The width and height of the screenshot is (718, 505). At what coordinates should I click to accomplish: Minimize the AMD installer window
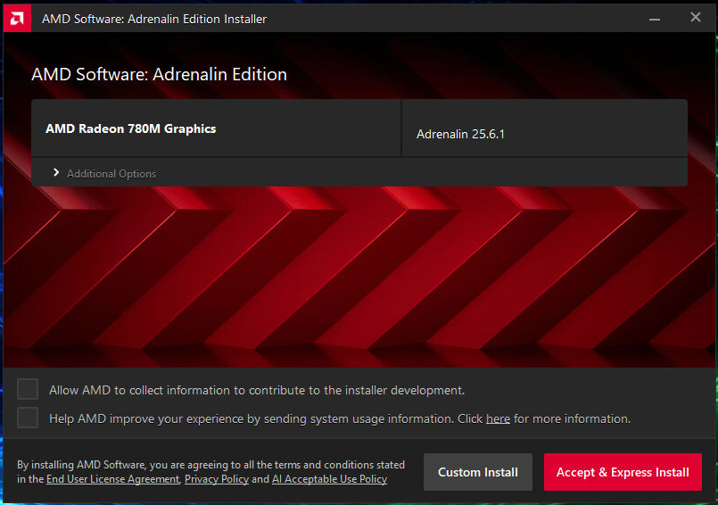pos(655,19)
